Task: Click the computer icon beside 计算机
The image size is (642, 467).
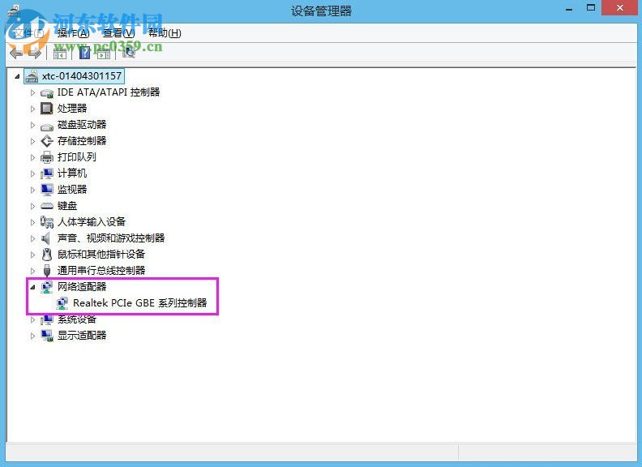Action: tap(47, 174)
